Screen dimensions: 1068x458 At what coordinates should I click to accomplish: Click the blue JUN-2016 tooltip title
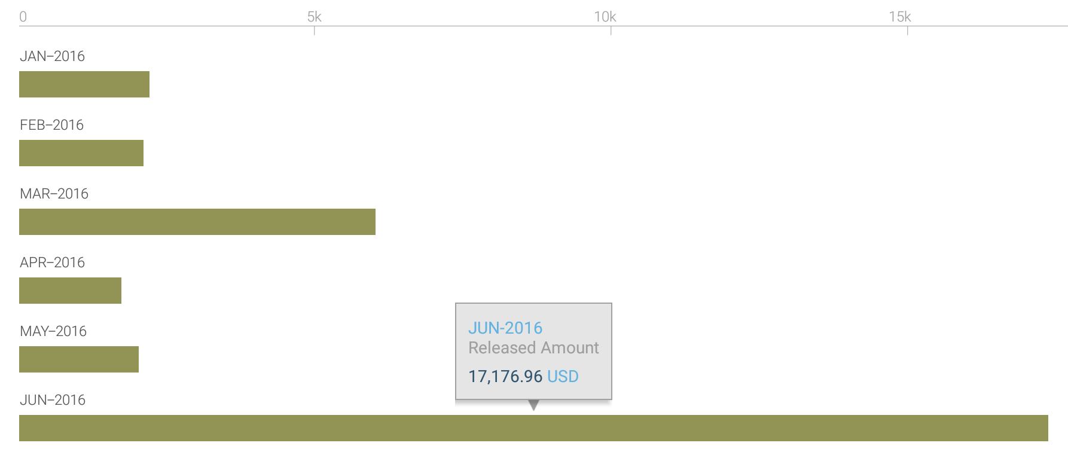click(505, 328)
